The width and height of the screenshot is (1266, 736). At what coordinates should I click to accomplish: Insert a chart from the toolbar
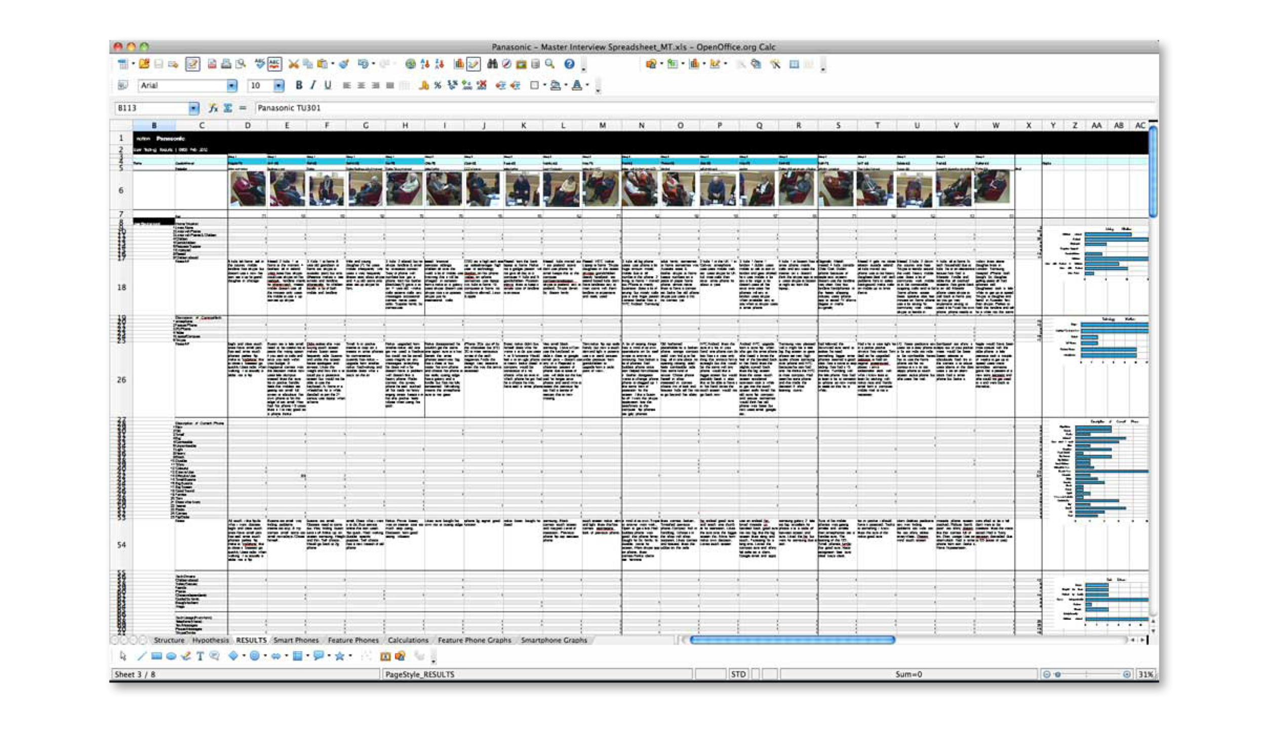click(x=459, y=64)
